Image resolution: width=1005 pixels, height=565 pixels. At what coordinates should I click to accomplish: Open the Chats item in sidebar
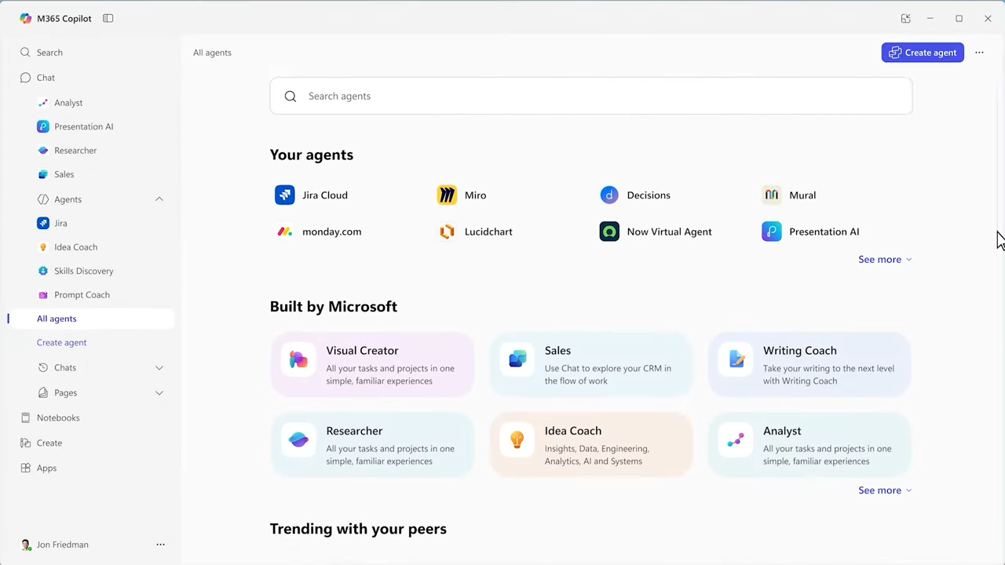[65, 368]
